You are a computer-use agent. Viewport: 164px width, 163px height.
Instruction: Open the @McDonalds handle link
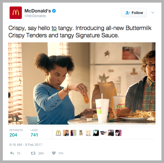click(x=35, y=16)
